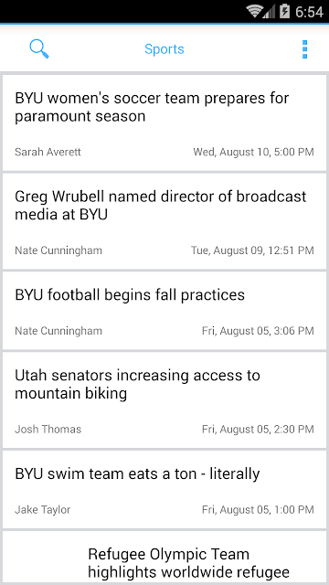329x585 pixels.
Task: Tap the cellular signal icon
Action: [x=269, y=12]
